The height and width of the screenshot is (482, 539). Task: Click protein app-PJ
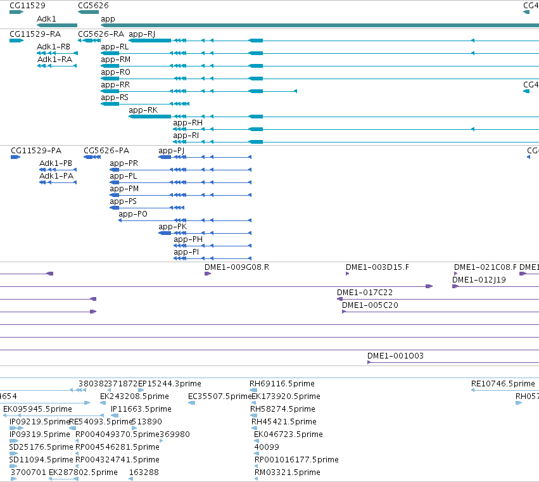coord(205,157)
